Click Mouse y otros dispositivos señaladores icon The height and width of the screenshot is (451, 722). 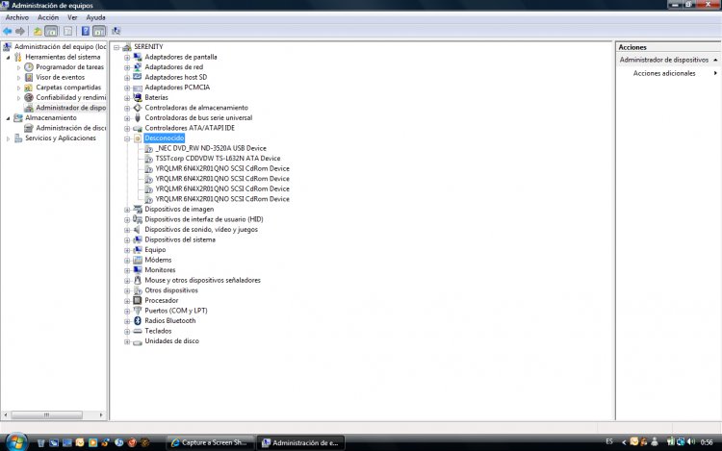(x=138, y=280)
